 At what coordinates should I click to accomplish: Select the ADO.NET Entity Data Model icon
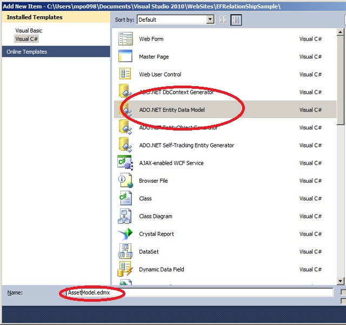(125, 109)
